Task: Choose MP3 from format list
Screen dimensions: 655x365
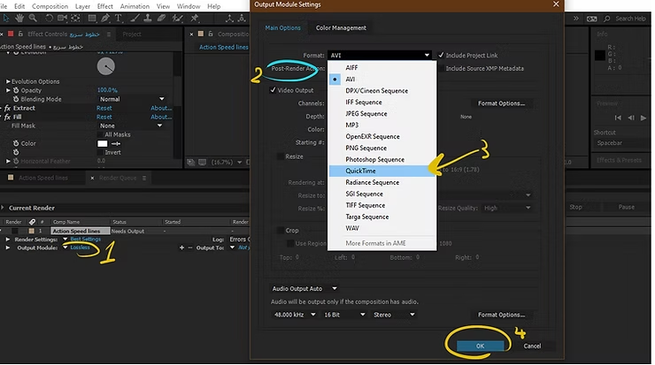Action: click(x=382, y=125)
